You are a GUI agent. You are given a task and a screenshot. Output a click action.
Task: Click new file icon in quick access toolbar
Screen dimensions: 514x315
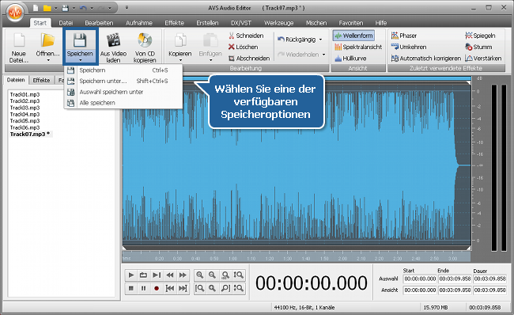click(36, 8)
